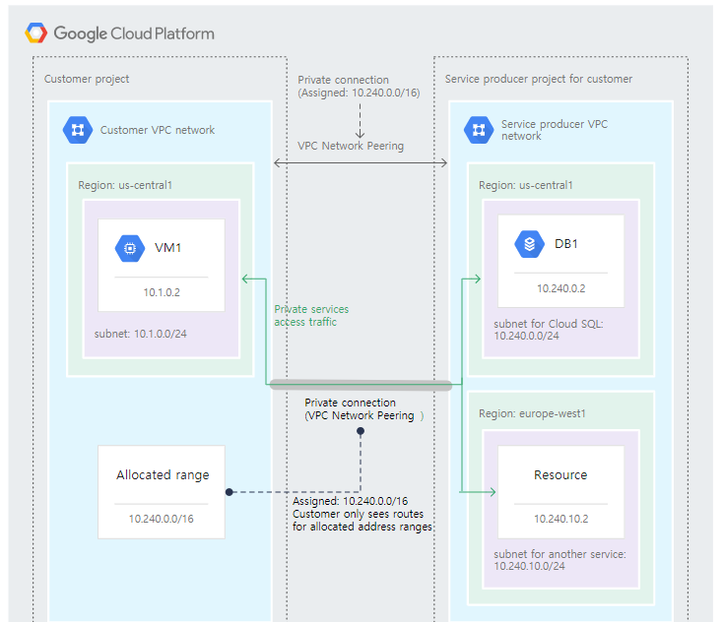Screen dimensions: 724x622
Task: Select the DB1 Cloud SQL icon
Action: pyautogui.click(x=529, y=244)
